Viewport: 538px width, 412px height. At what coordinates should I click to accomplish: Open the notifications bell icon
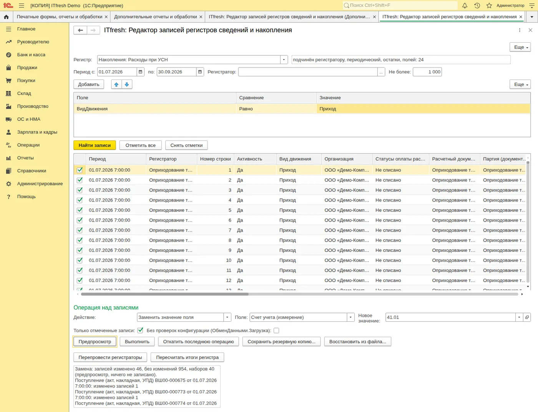coord(465,5)
